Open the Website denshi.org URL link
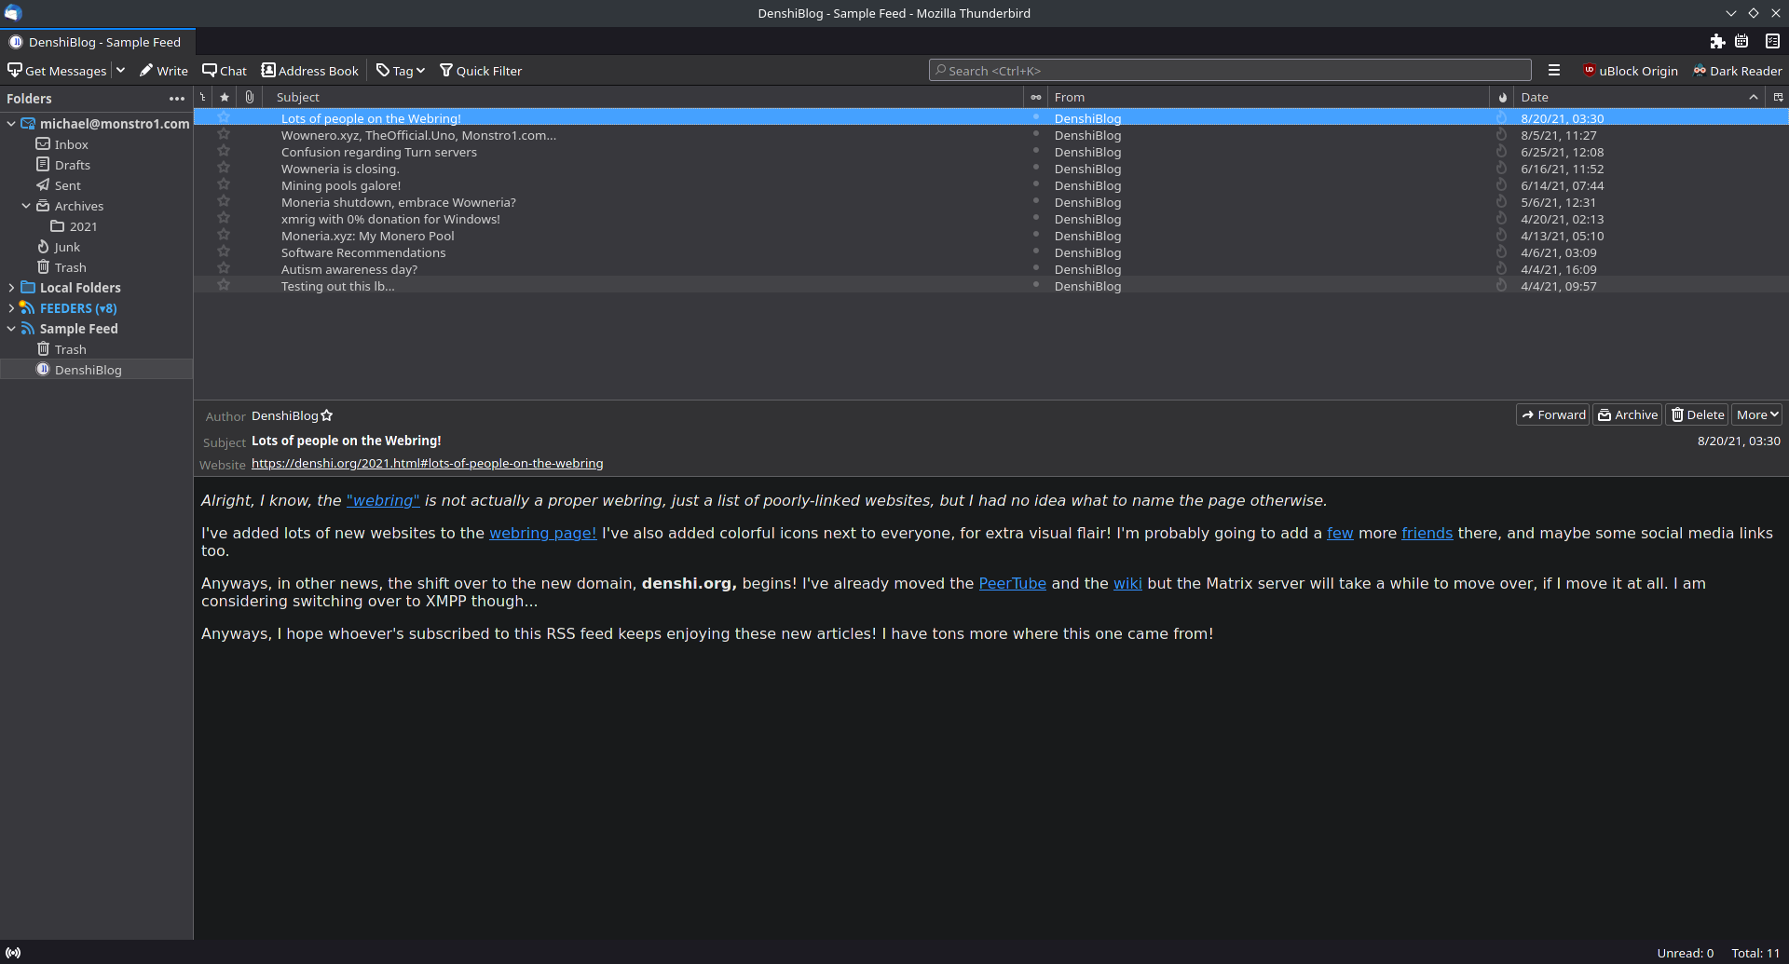 (x=427, y=463)
